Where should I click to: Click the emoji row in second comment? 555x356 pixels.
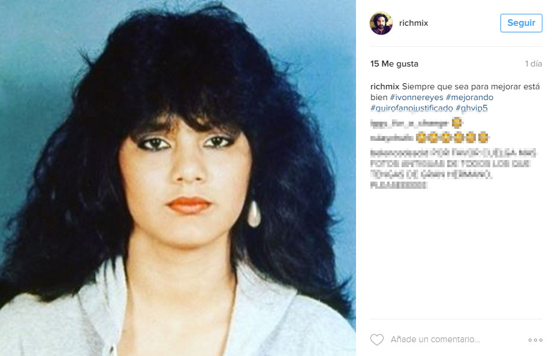[x=452, y=137]
